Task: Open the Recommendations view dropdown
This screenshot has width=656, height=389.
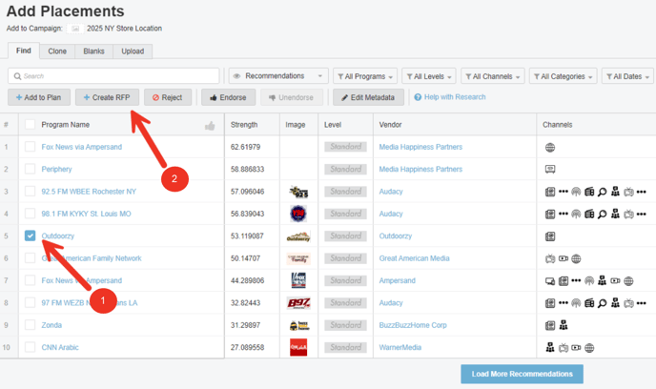Action: (278, 76)
